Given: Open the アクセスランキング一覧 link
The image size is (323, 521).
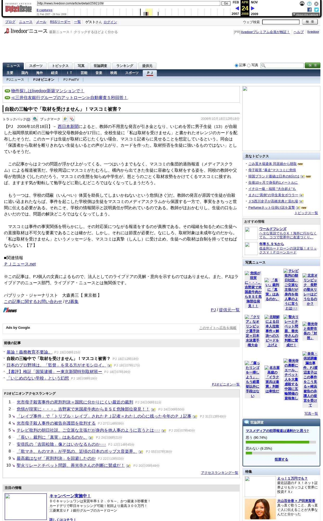Looking at the screenshot, I should point(219,473).
